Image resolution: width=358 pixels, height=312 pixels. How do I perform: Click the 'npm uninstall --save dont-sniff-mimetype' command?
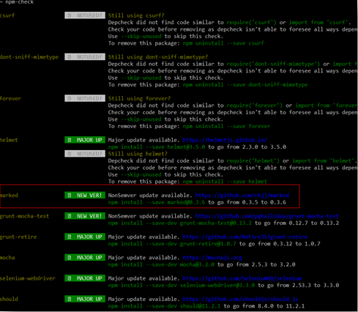[x=245, y=85]
